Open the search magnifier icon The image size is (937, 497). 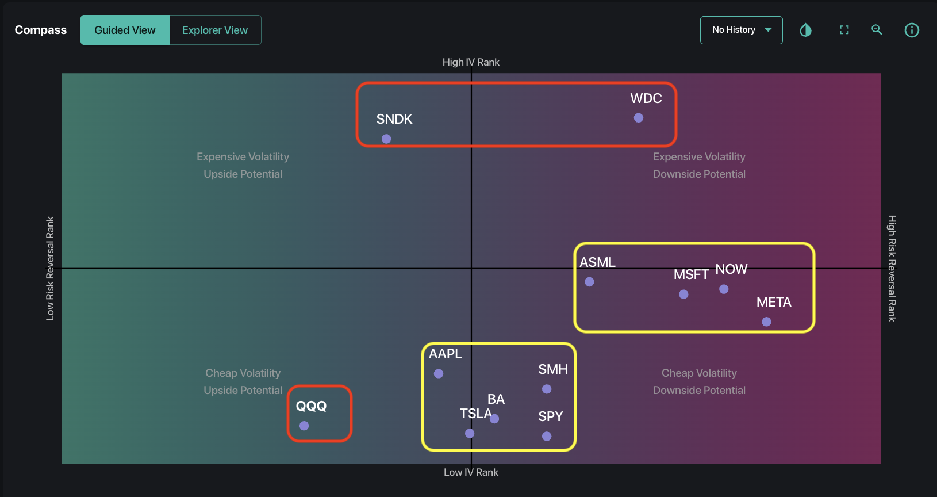point(877,30)
